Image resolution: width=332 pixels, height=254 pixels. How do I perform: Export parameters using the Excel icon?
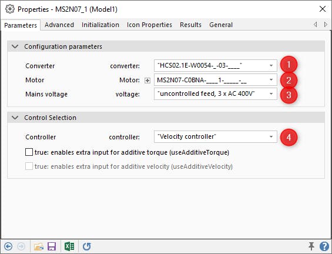[x=69, y=246]
